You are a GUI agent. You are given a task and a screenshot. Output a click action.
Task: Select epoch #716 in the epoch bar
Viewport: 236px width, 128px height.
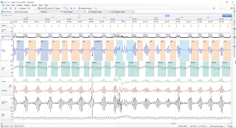[181, 22]
